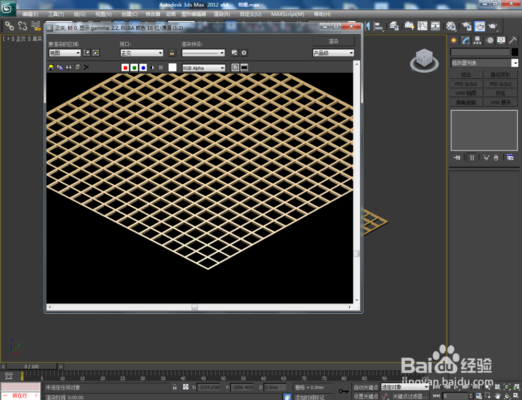Toggle monochrome display in render window
522x400 pixels.
click(x=161, y=67)
